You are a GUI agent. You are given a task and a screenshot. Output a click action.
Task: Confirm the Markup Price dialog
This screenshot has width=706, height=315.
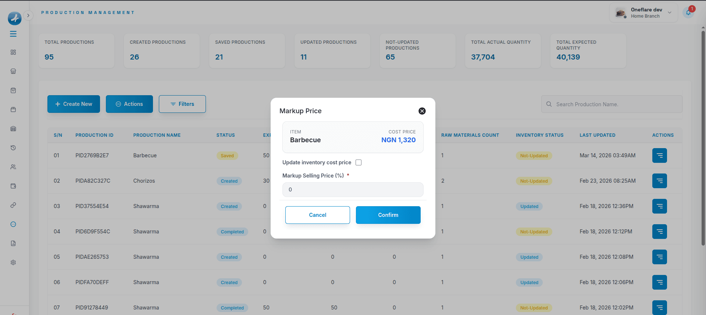388,215
